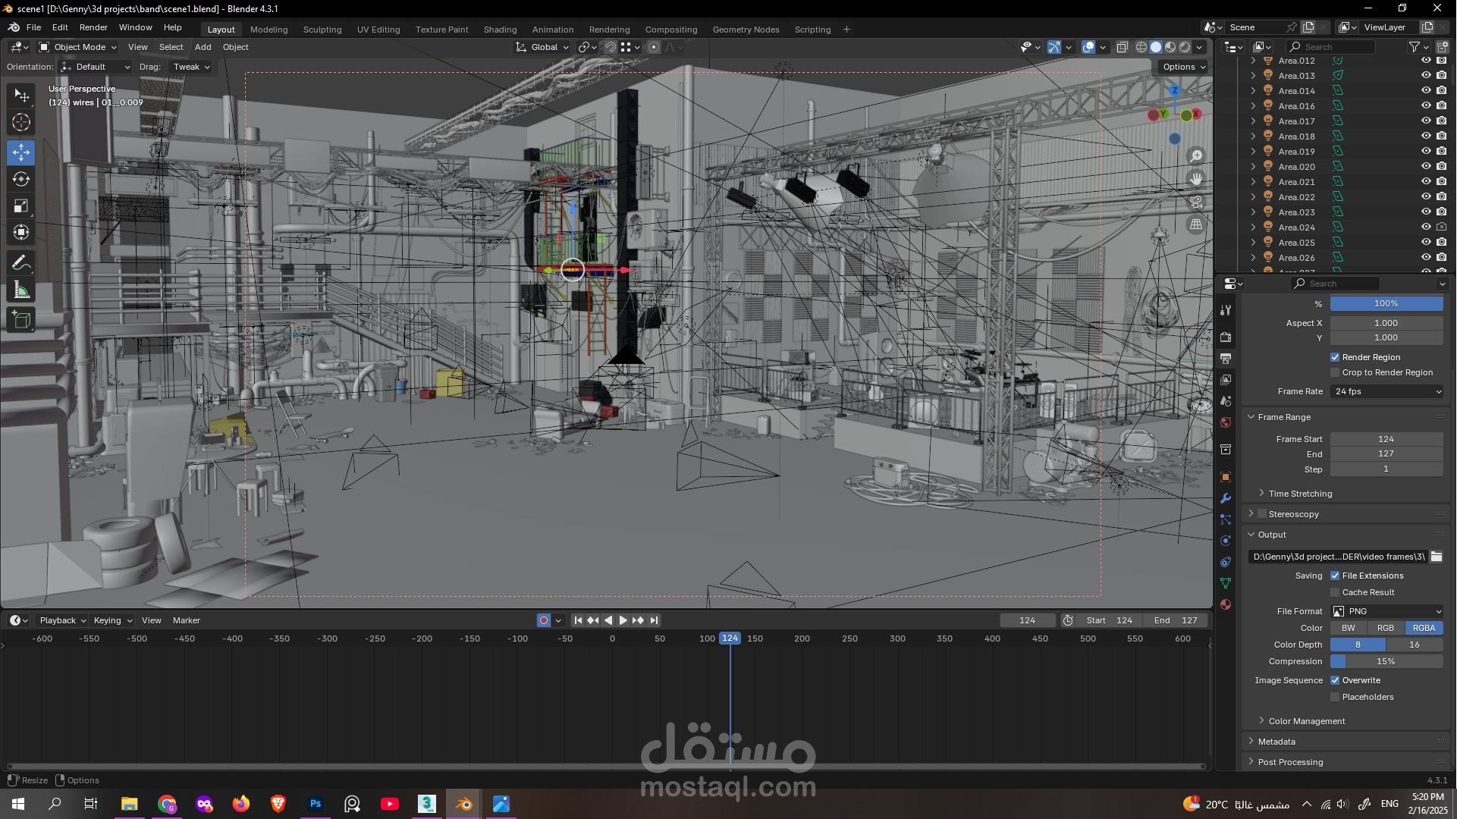This screenshot has height=819, width=1457.
Task: Toggle camera view in viewport
Action: 1196,202
